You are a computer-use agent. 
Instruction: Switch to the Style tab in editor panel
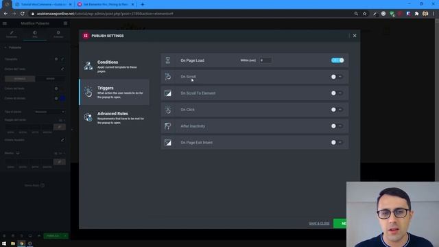35,34
